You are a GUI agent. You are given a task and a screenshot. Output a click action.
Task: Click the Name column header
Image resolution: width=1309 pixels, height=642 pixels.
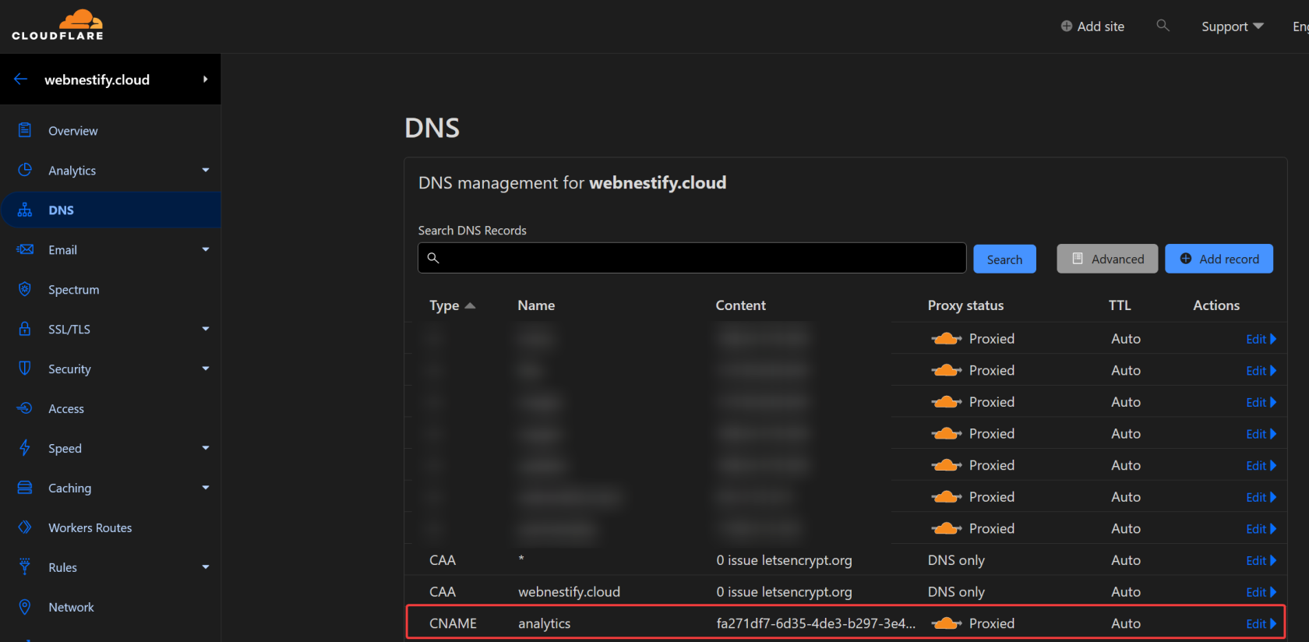click(x=536, y=305)
